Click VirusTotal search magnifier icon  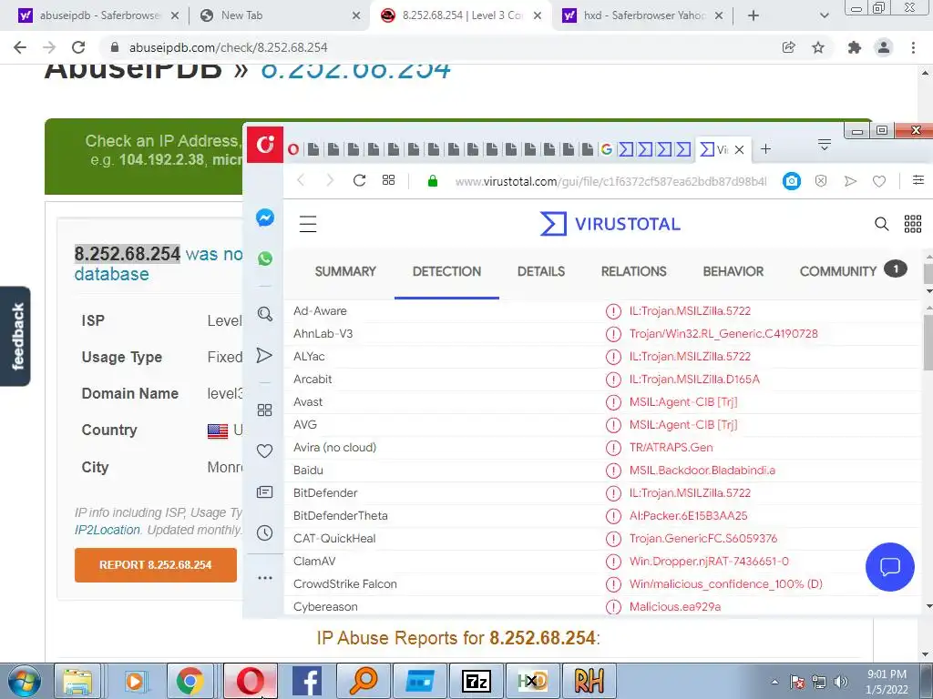pyautogui.click(x=881, y=224)
